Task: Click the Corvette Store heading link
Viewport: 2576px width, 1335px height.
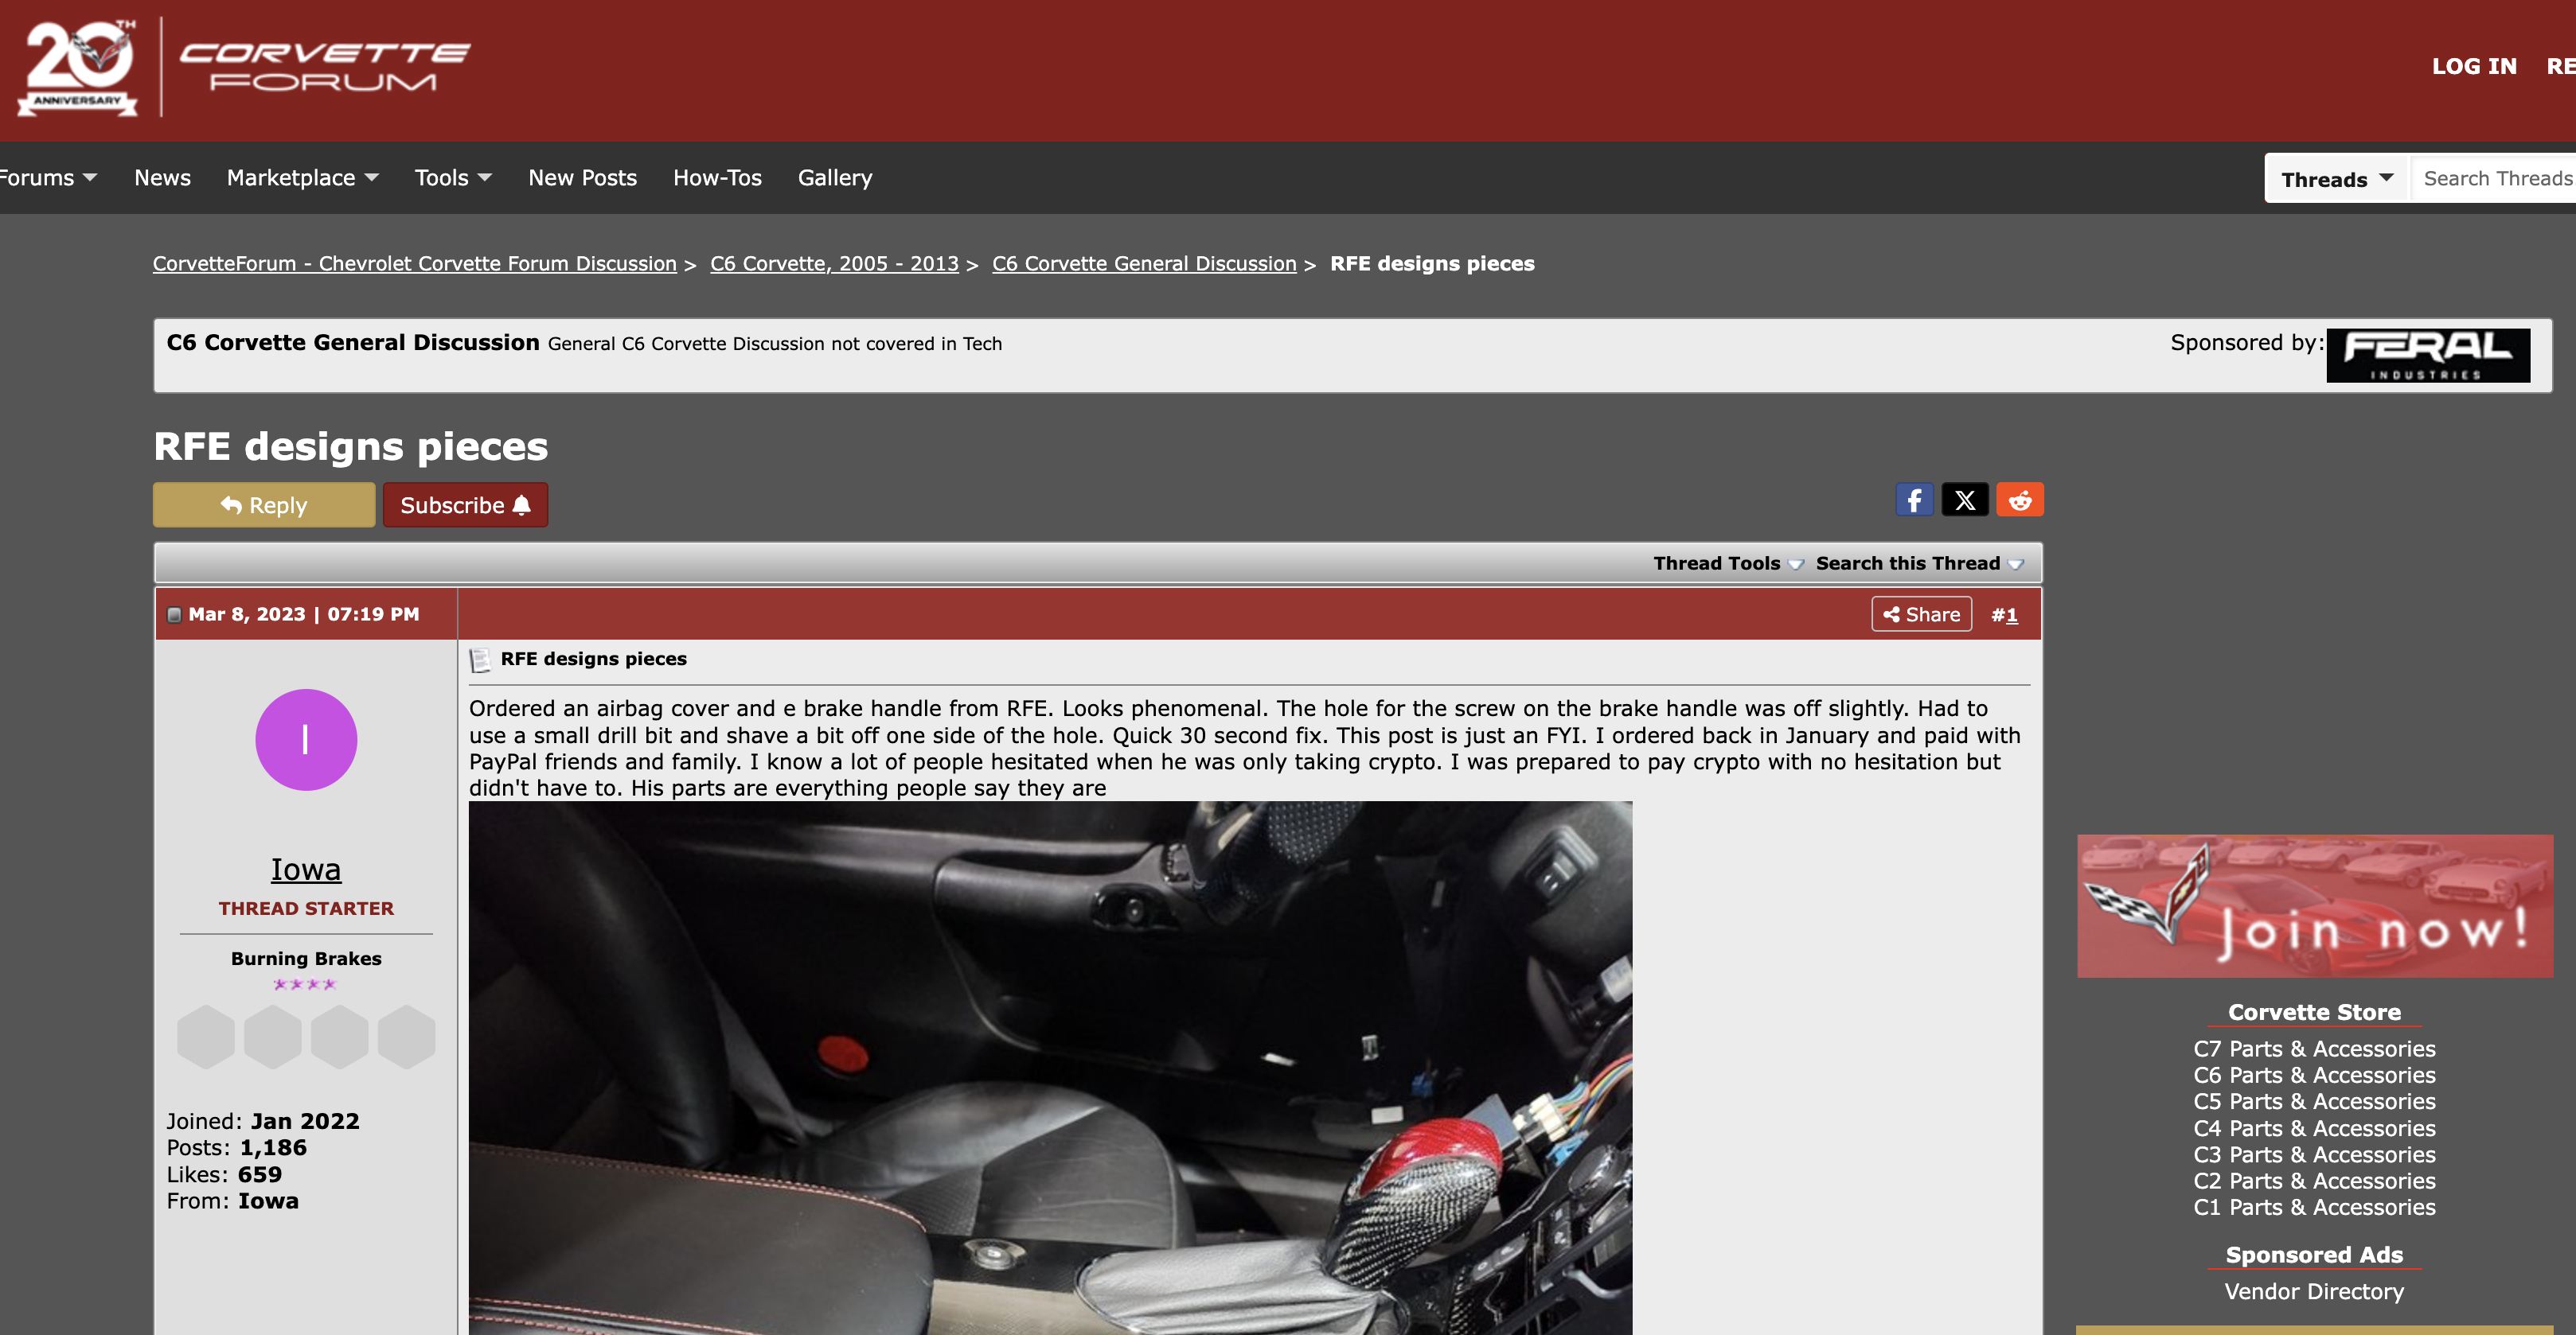Action: click(x=2314, y=1012)
